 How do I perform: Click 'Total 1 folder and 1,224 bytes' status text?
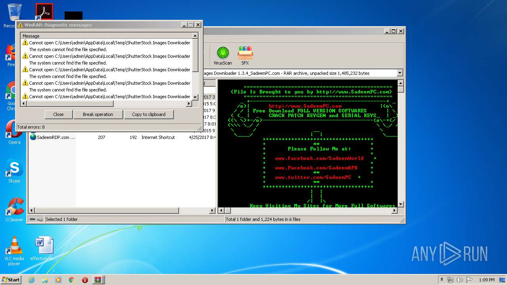coord(263,219)
